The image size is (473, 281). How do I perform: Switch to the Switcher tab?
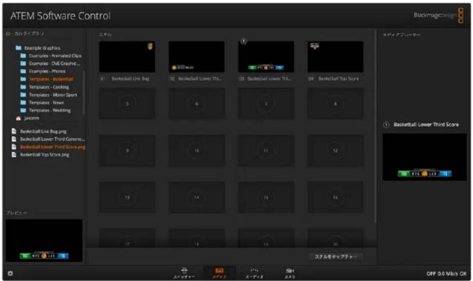tap(184, 273)
